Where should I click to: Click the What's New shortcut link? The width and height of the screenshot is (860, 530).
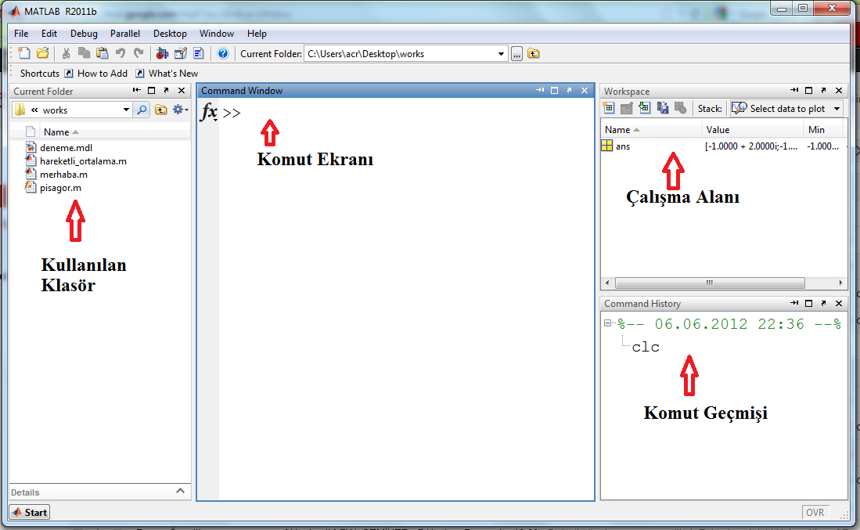pos(167,74)
